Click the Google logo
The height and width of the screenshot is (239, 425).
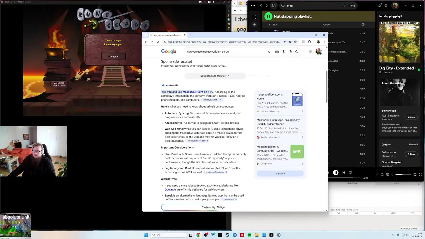pos(169,51)
